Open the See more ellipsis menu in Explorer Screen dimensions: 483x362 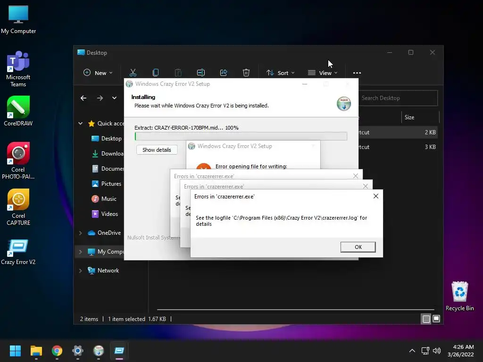[x=357, y=73]
